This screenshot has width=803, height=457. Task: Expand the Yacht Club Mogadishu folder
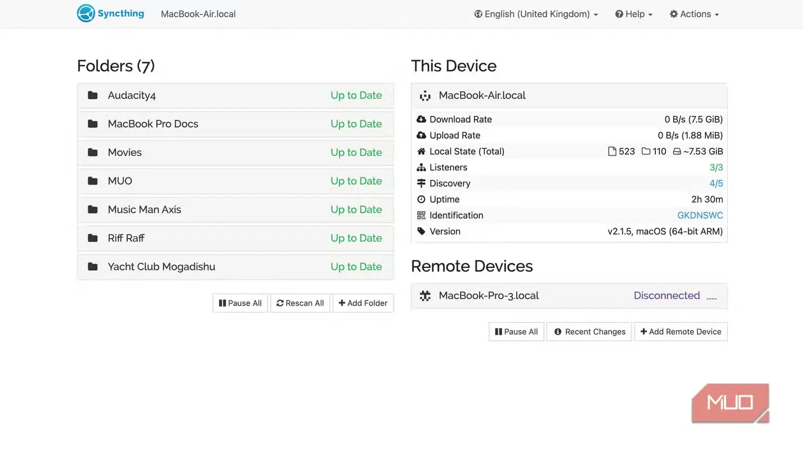tap(235, 267)
